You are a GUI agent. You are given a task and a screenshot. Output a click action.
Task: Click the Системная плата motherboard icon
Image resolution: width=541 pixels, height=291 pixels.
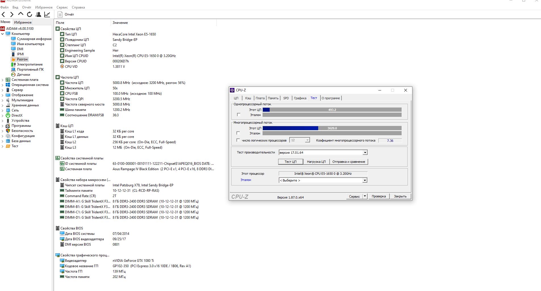click(8, 80)
